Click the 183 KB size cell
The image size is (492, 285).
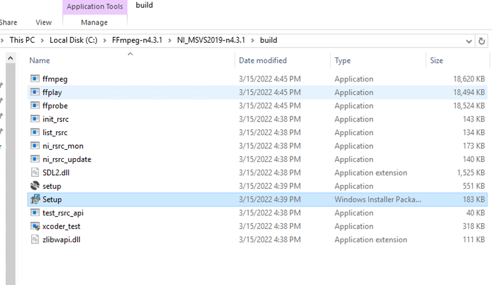(x=474, y=199)
